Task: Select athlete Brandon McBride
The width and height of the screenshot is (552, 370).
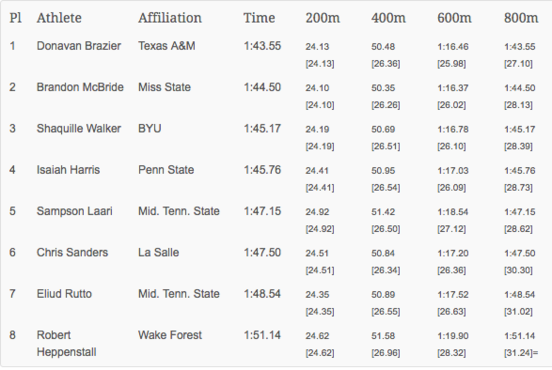Action: click(x=80, y=87)
